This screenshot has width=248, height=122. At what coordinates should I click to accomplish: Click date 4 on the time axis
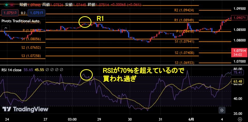[222, 119]
